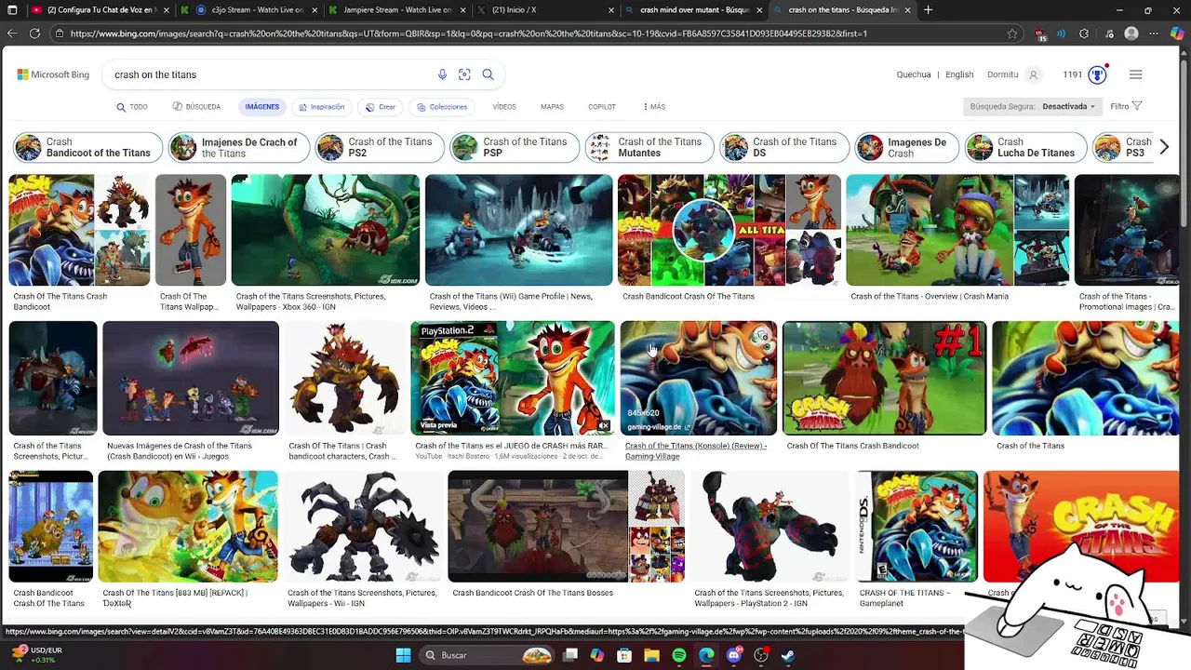Open the Crear tab
The width and height of the screenshot is (1191, 670).
pyautogui.click(x=381, y=107)
